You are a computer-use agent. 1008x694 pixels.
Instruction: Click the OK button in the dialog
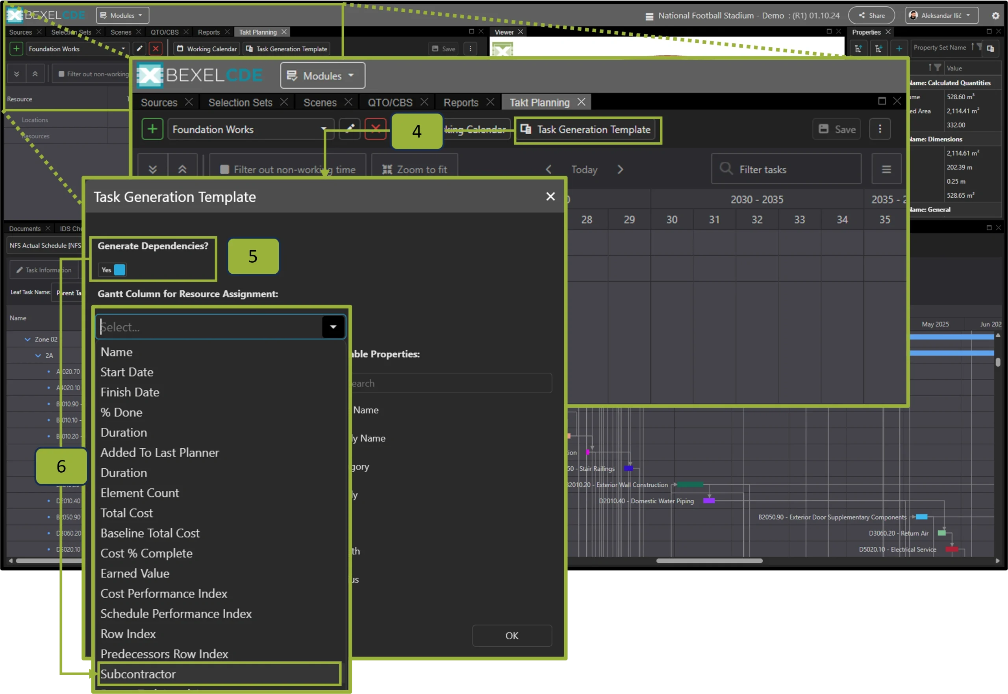tap(511, 636)
